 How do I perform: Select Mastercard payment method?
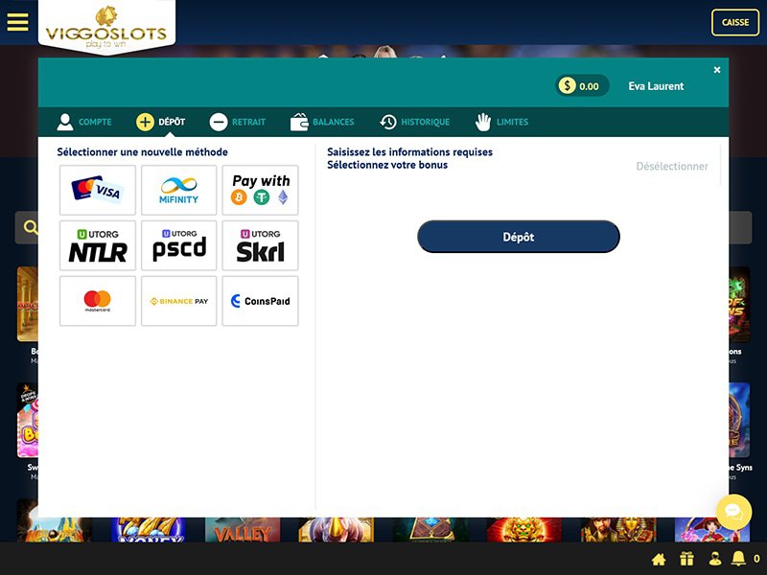coord(98,301)
